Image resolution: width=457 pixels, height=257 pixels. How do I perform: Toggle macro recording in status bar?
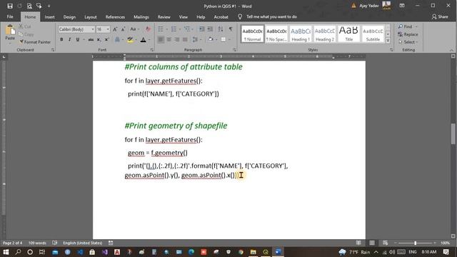pos(111,243)
